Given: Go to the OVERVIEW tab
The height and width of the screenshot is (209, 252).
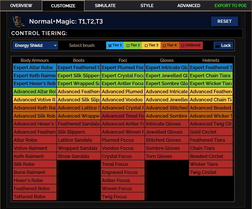Looking at the screenshot, I should pyautogui.click(x=21, y=5).
